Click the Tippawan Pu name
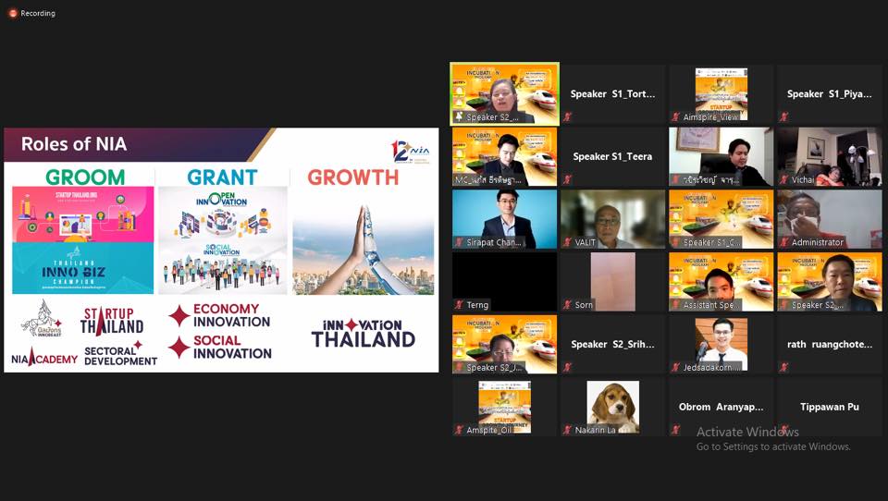The width and height of the screenshot is (888, 501). (829, 407)
